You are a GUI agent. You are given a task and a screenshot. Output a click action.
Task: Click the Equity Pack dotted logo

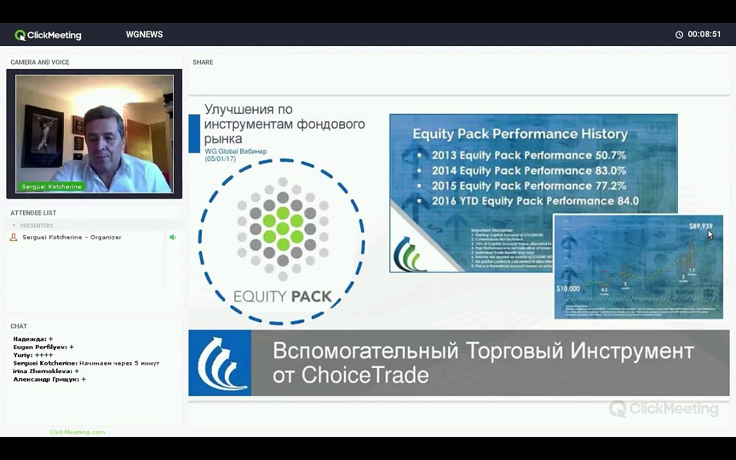[x=282, y=228]
